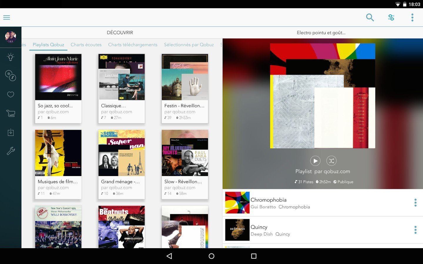
Task: Click the 'Publique' visibility label
Action: click(343, 182)
